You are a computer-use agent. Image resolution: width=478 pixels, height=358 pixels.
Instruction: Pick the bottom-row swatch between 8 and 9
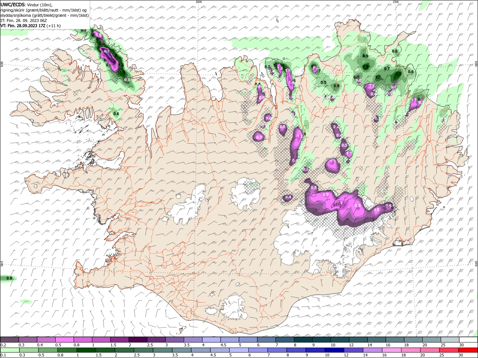click(295, 350)
